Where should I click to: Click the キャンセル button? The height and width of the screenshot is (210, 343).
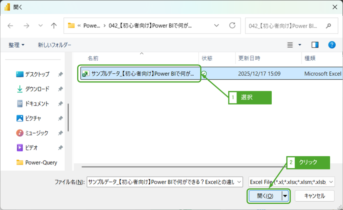click(x=314, y=196)
